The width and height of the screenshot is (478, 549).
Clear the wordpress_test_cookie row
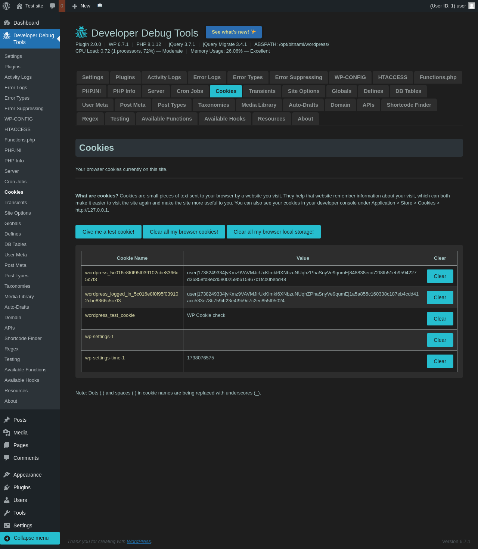pyautogui.click(x=440, y=319)
